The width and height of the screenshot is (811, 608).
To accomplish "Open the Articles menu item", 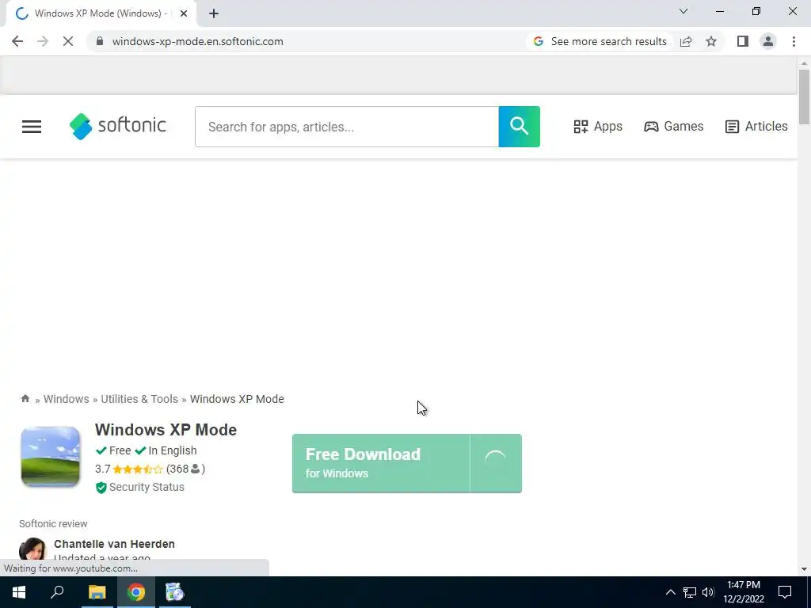I will [756, 127].
